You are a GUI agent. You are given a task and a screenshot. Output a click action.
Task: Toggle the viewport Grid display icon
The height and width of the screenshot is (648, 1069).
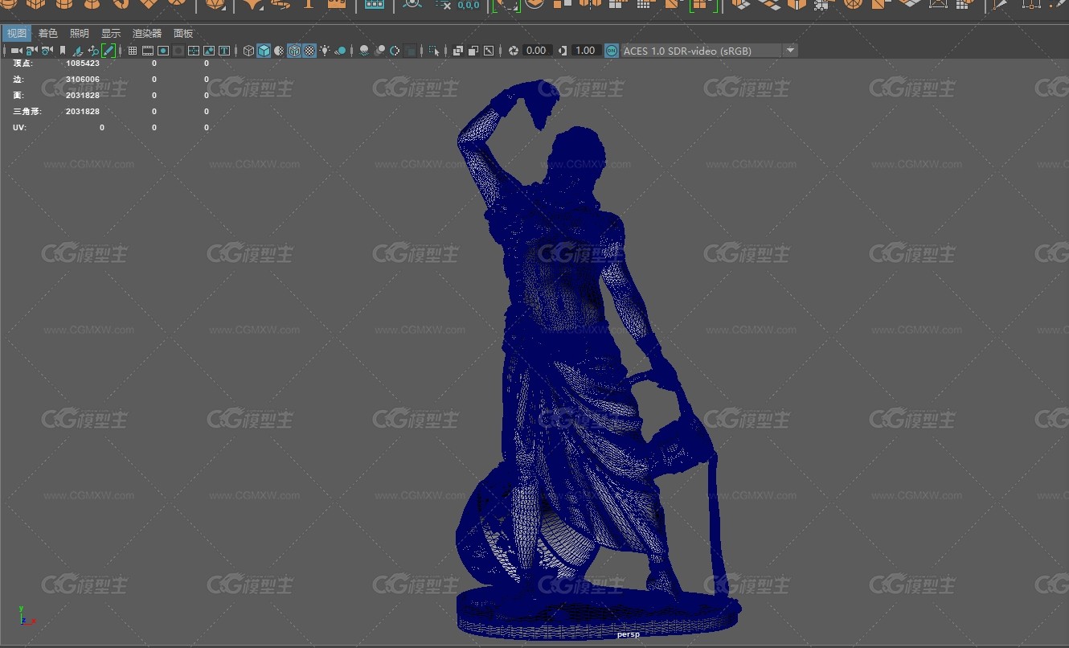coord(133,51)
